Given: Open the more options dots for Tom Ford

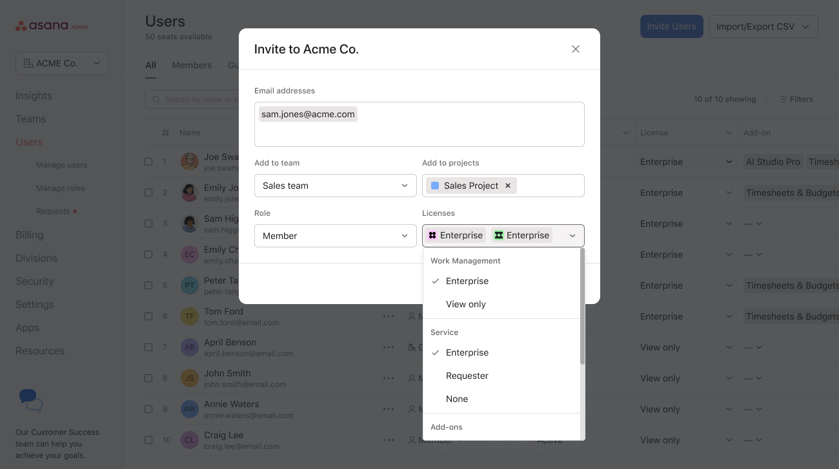Looking at the screenshot, I should (388, 316).
